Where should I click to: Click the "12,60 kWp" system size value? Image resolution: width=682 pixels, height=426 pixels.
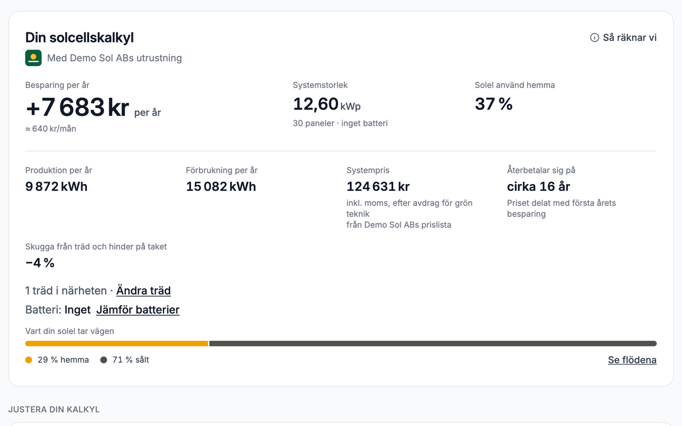pyautogui.click(x=327, y=105)
